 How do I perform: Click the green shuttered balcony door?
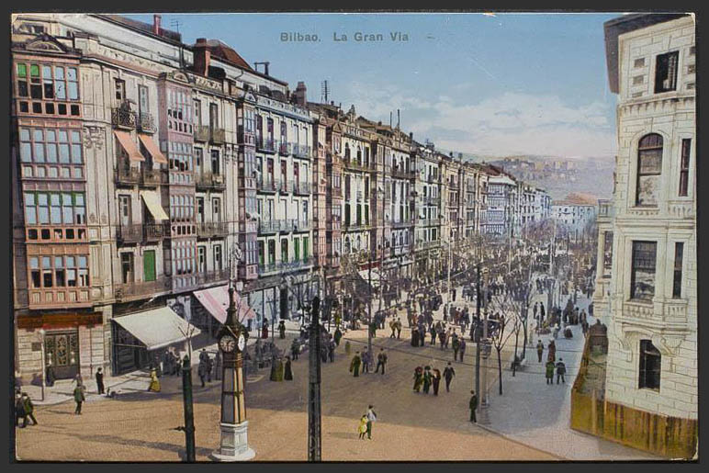(149, 265)
